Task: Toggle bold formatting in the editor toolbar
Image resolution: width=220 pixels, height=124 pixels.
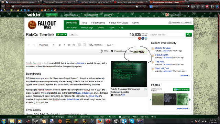Action: coord(59,45)
